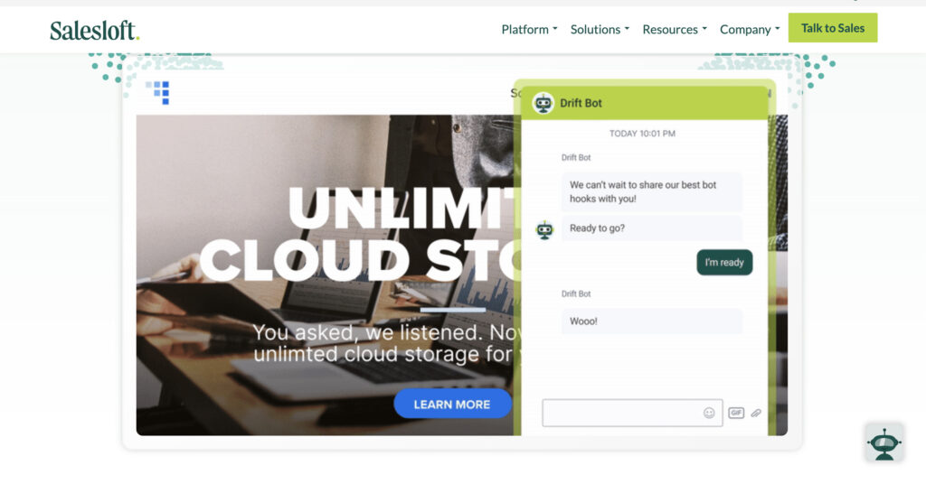Screen dimensions: 926x484
Task: Click the I'm ready reply button
Action: click(724, 263)
